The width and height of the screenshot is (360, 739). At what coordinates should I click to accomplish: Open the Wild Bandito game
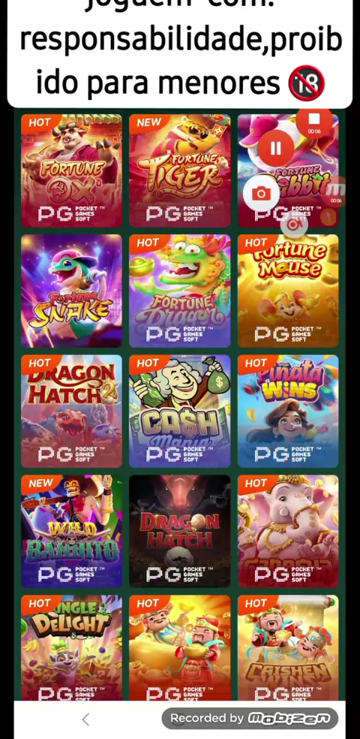(71, 531)
